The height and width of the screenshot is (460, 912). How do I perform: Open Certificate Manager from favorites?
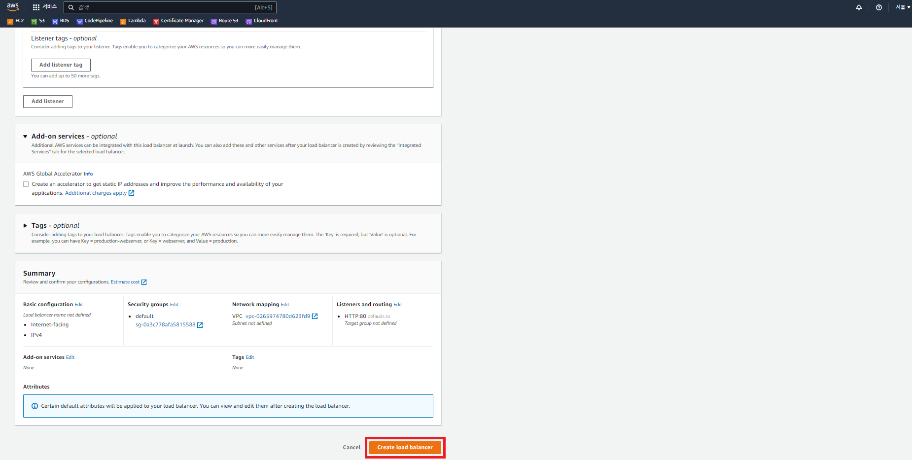tap(178, 21)
